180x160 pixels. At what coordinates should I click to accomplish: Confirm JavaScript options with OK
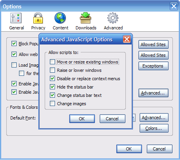point(82,119)
